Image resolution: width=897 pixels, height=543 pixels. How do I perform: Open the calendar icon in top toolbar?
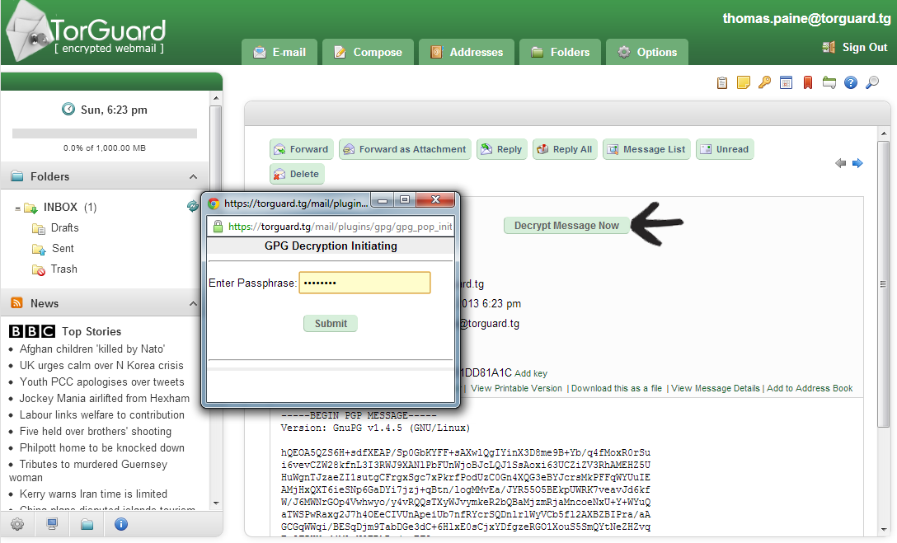(786, 83)
